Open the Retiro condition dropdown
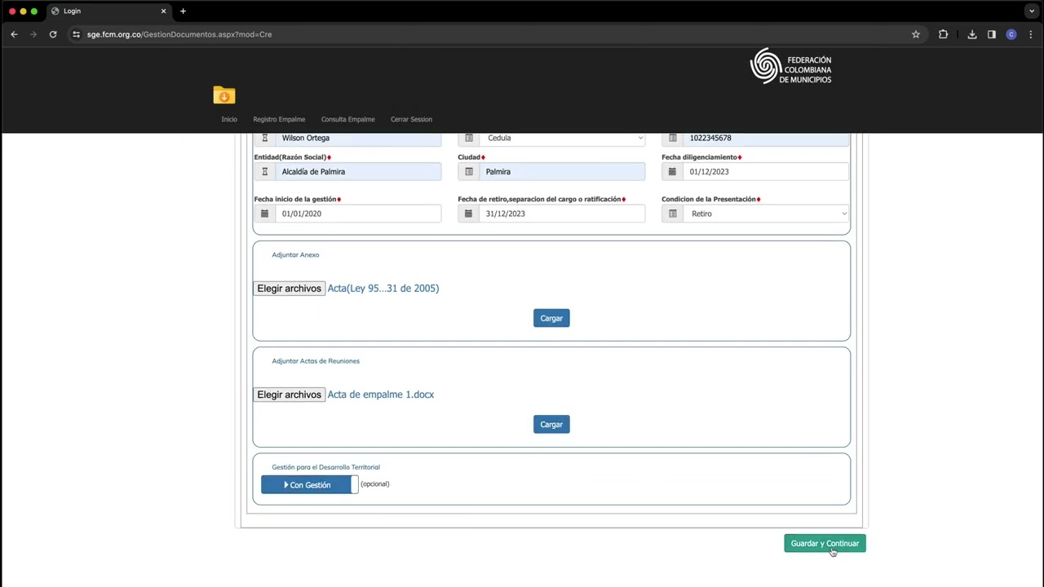This screenshot has height=587, width=1044. pos(767,214)
